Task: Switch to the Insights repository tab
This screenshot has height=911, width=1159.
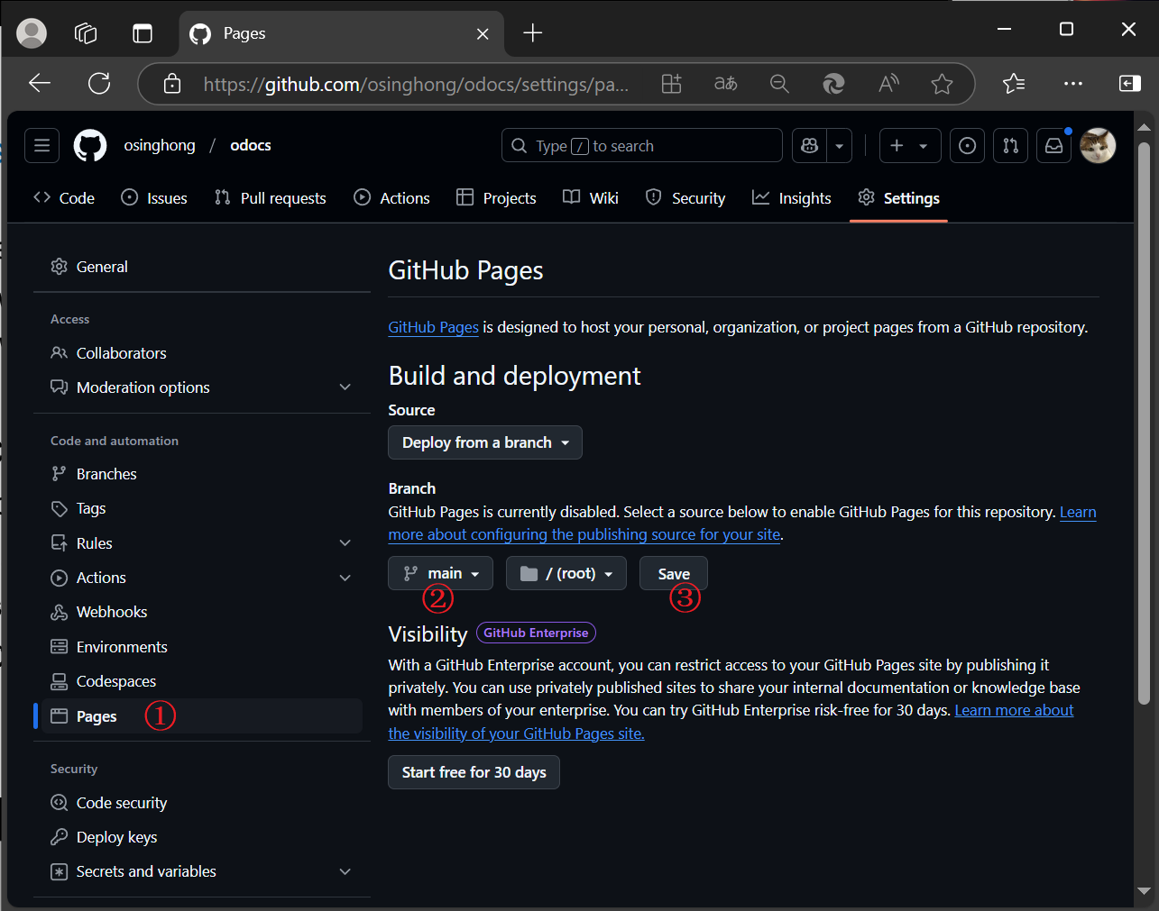Action: pos(792,198)
